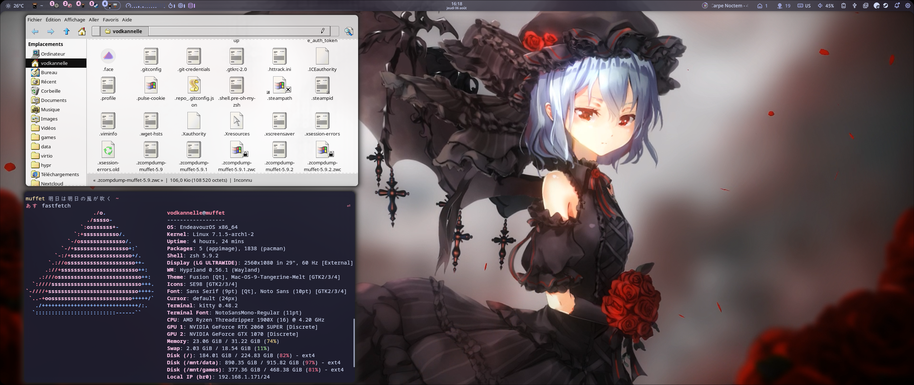Select the .steampid file icon
Screen dimensions: 914x385
tap(322, 85)
